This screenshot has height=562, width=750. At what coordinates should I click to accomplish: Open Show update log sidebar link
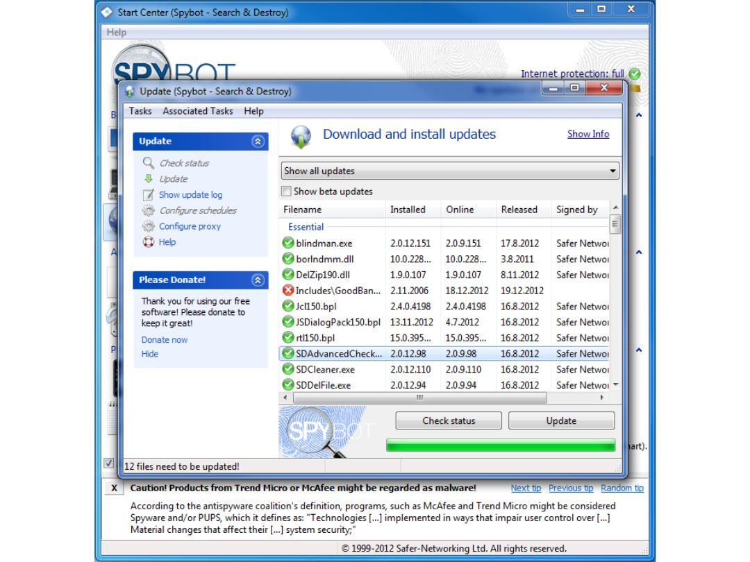190,194
